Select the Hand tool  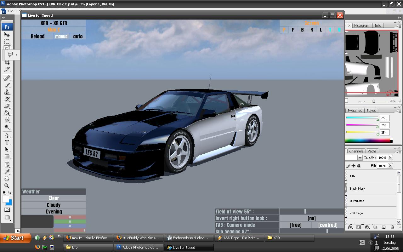click(x=7, y=179)
